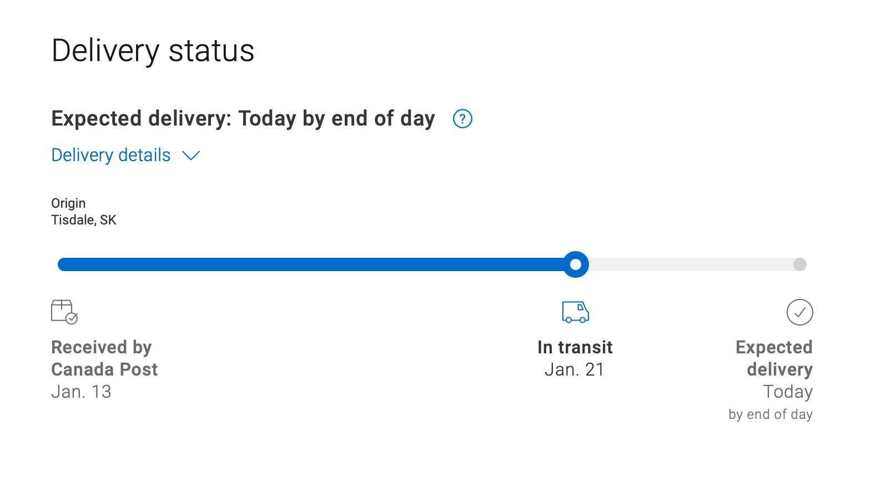Click the Jan. 13 received date
Image resolution: width=876 pixels, height=490 pixels.
pyautogui.click(x=81, y=392)
